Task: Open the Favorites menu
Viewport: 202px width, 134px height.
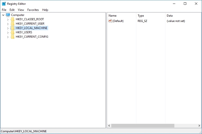Action: click(x=33, y=10)
